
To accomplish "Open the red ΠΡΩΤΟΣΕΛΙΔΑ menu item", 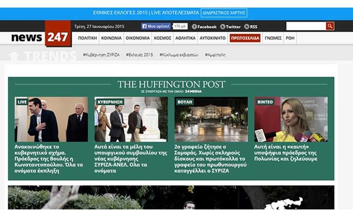I will [x=245, y=38].
